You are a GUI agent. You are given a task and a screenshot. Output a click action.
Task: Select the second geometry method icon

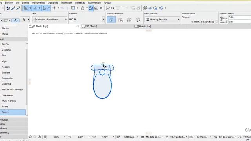tap(120, 20)
